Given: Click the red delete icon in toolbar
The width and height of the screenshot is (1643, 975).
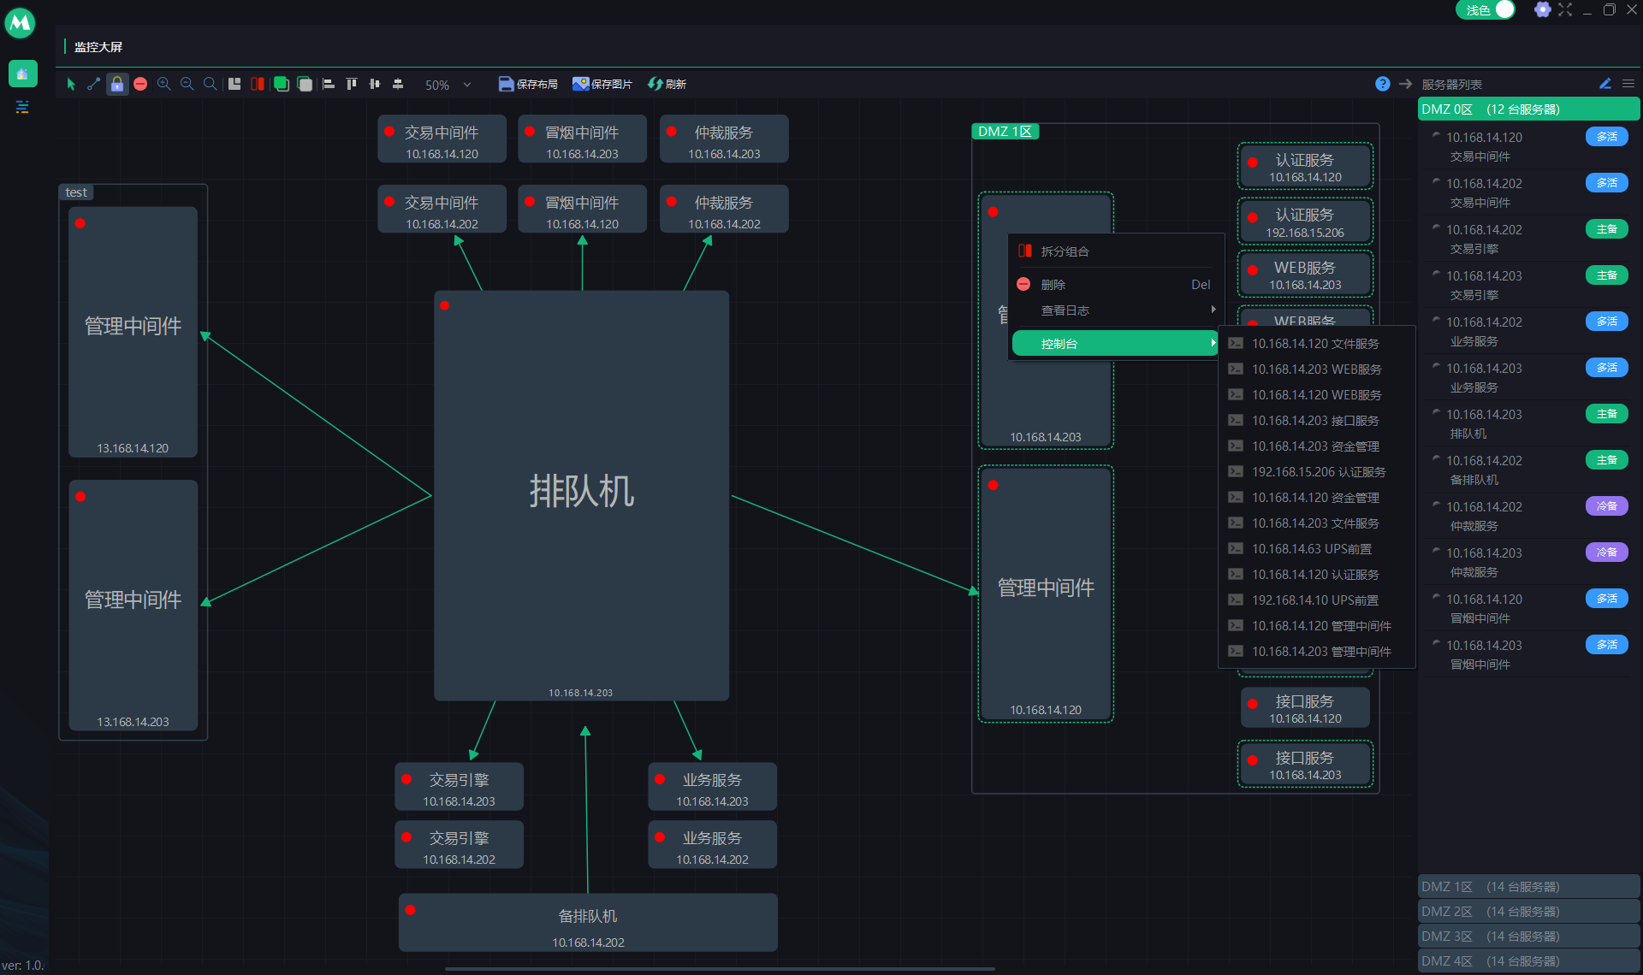Looking at the screenshot, I should (x=140, y=84).
